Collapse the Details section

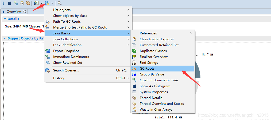point(5,19)
